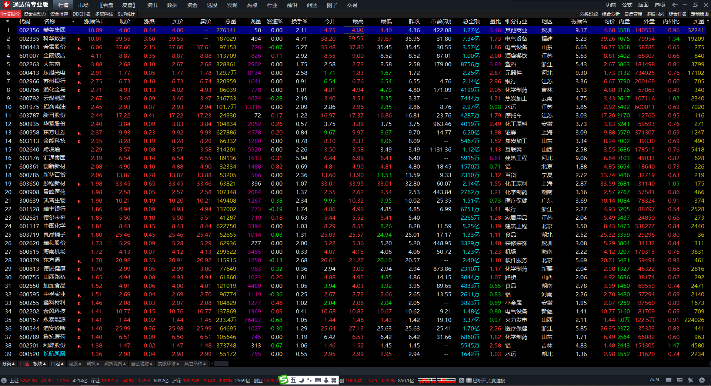Open the Sogou toolbox grid icon
The width and height of the screenshot is (711, 386).
334,380
